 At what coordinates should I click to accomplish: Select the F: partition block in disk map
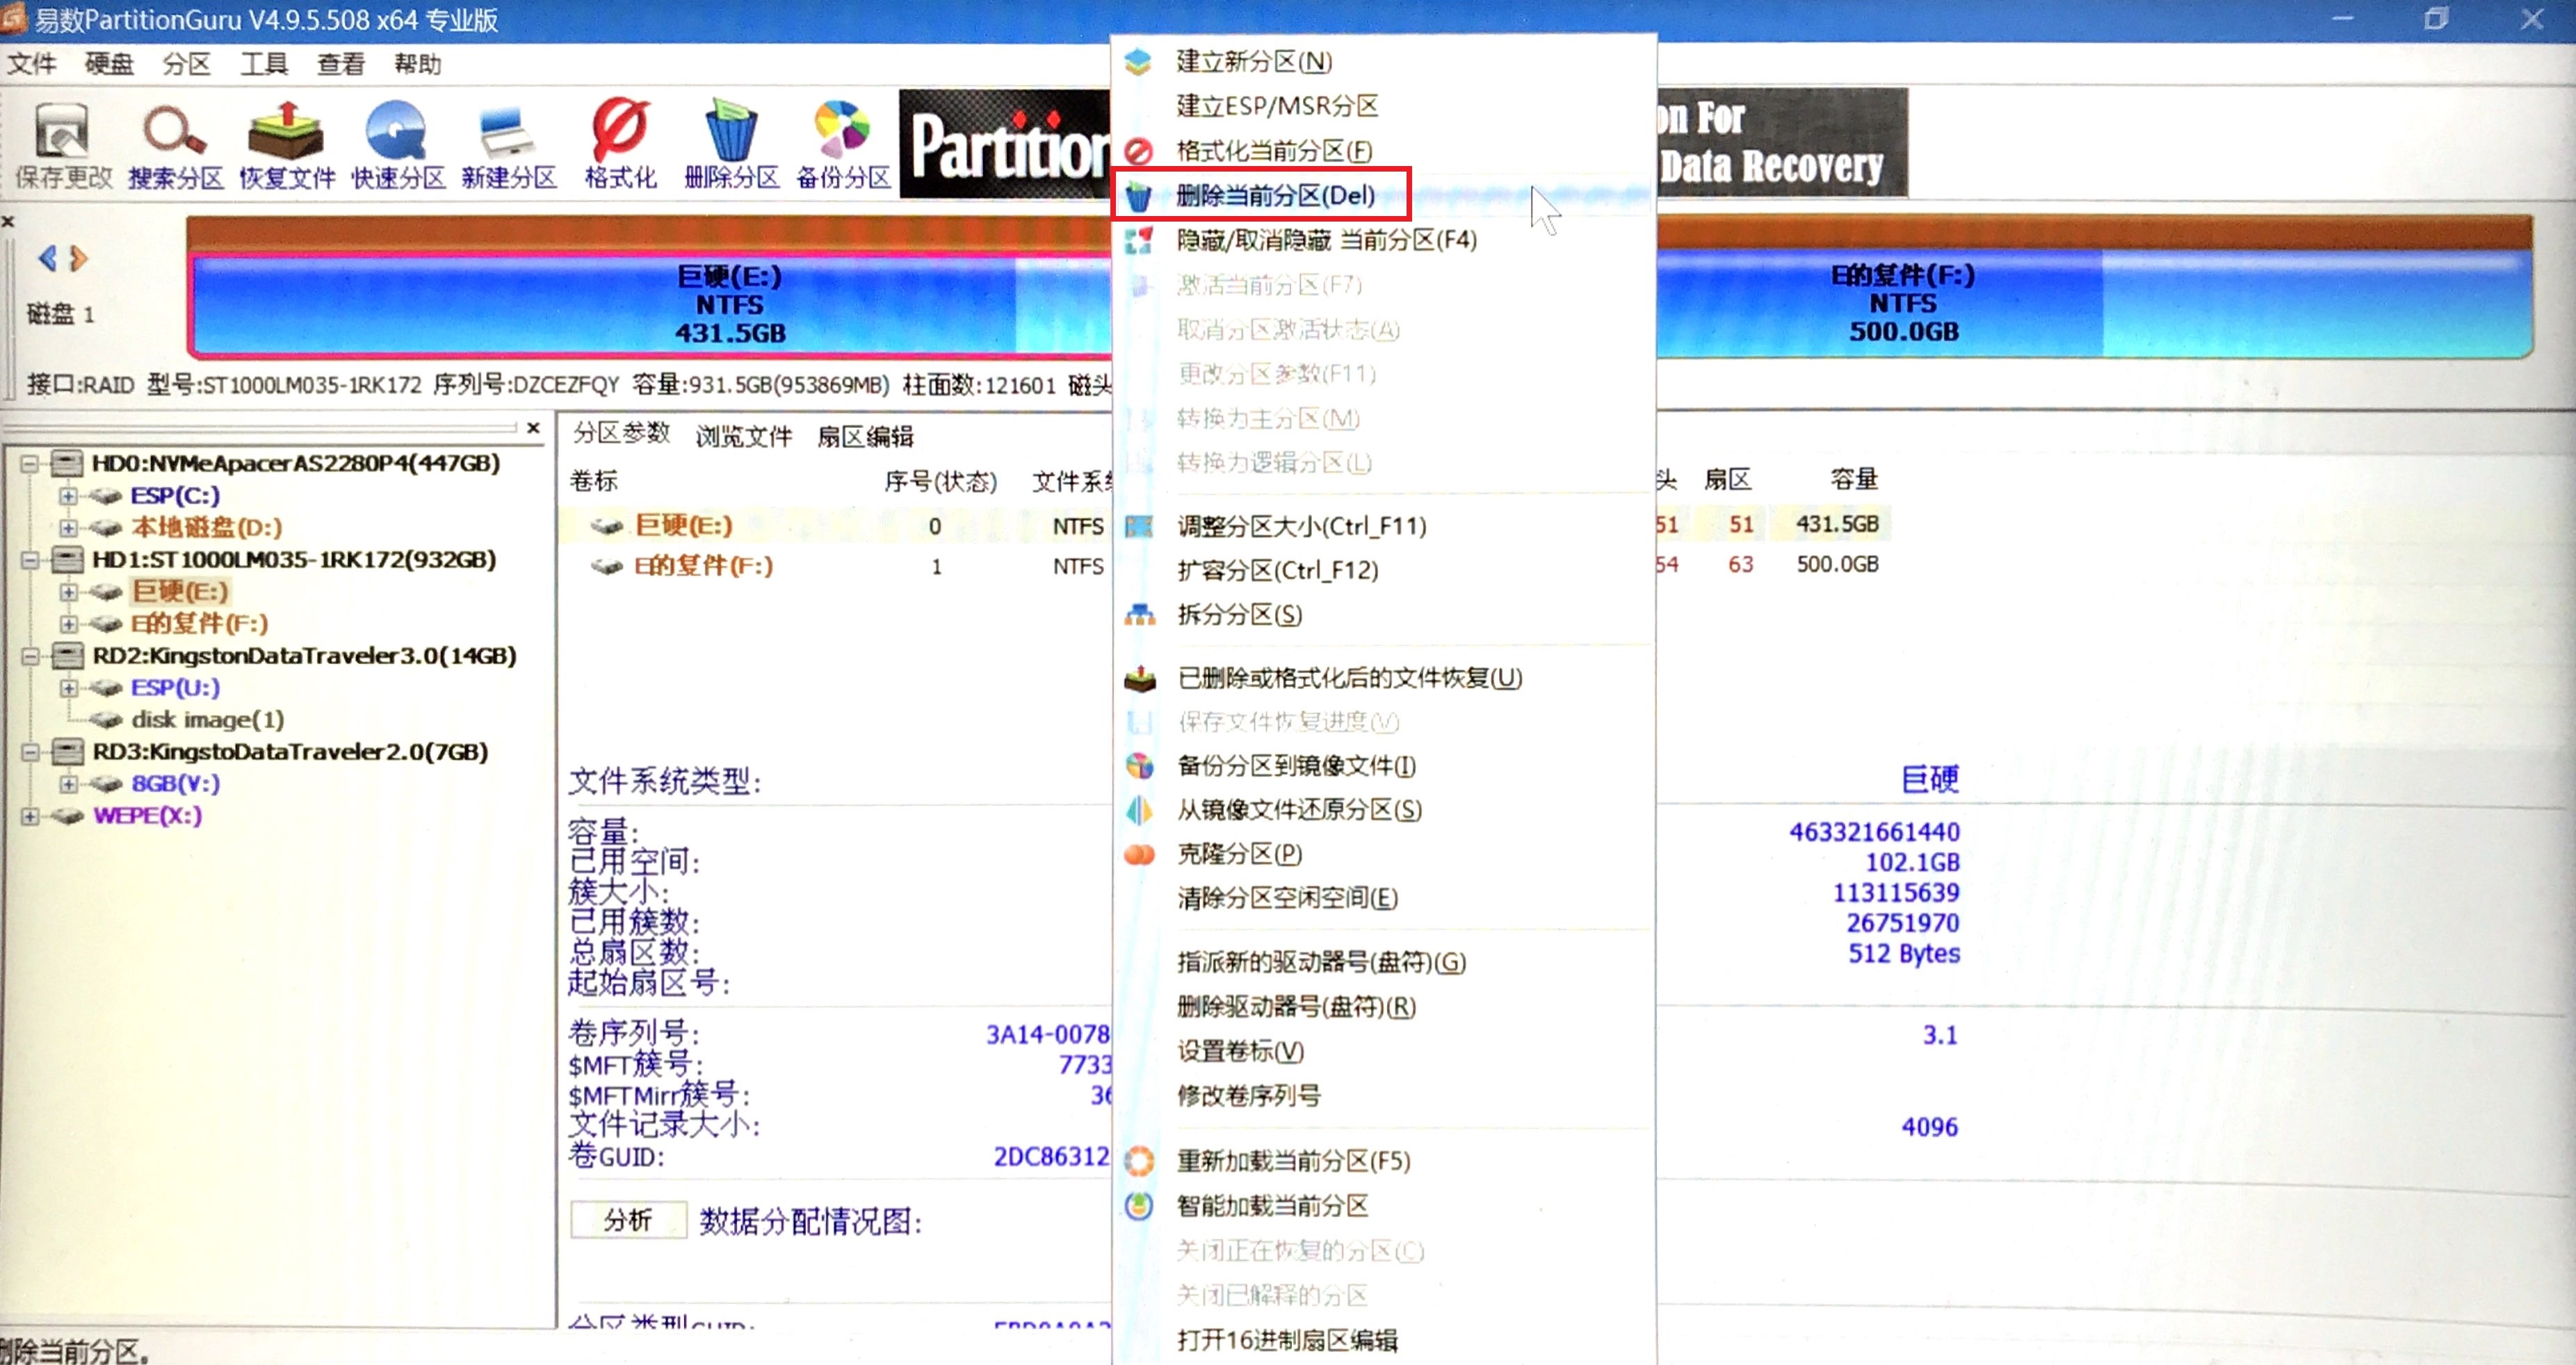pos(1902,305)
